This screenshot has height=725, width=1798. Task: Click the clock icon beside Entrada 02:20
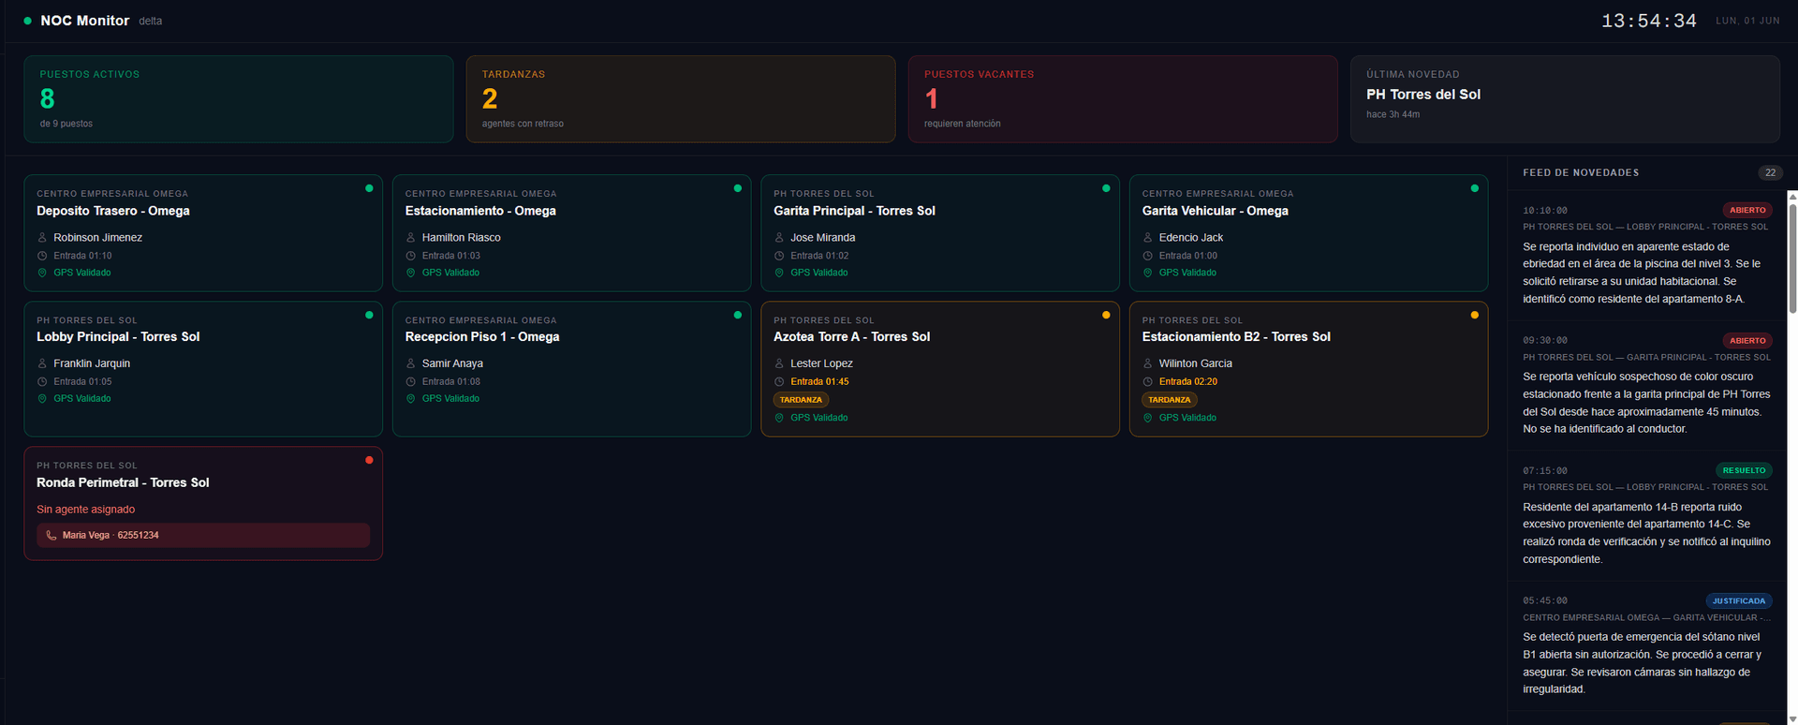[1147, 381]
